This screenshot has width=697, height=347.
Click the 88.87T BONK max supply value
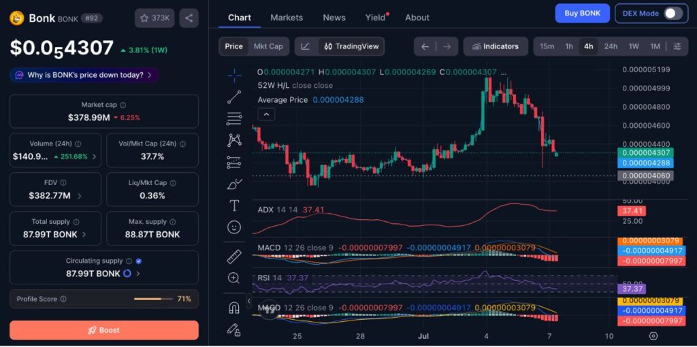pyautogui.click(x=152, y=235)
